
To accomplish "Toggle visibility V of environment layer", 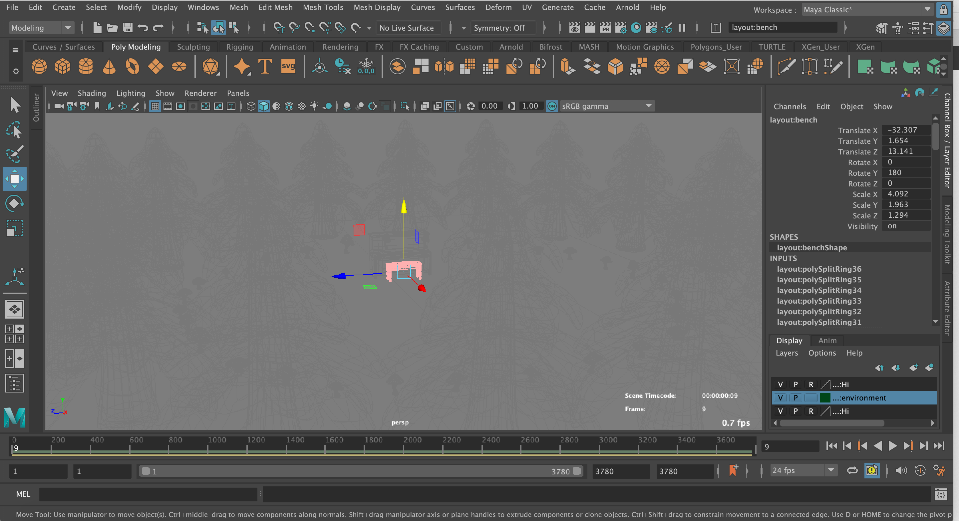I will (x=780, y=398).
